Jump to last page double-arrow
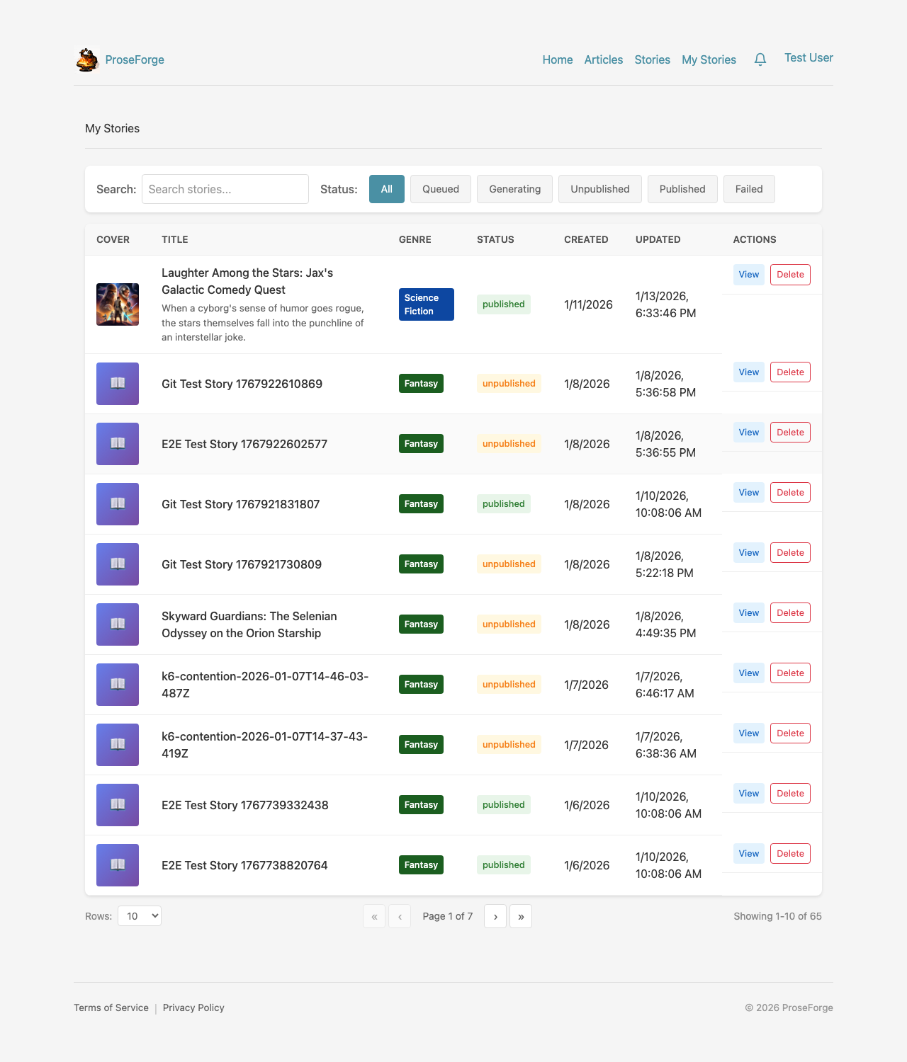This screenshot has height=1062, width=907. (521, 916)
